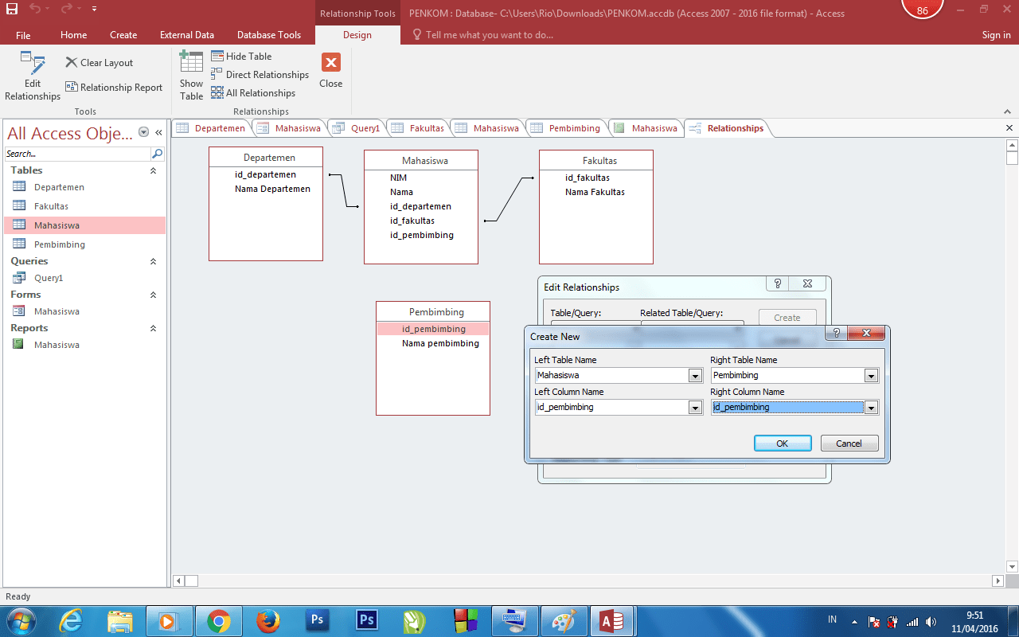
Task: Click Clear Layout in the Tools group
Action: pos(100,63)
